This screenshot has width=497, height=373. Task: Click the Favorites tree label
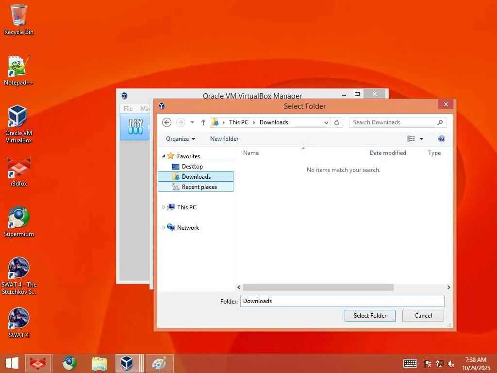[189, 156]
